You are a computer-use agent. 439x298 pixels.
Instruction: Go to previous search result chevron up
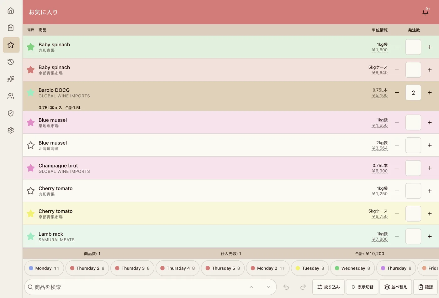[x=251, y=287]
